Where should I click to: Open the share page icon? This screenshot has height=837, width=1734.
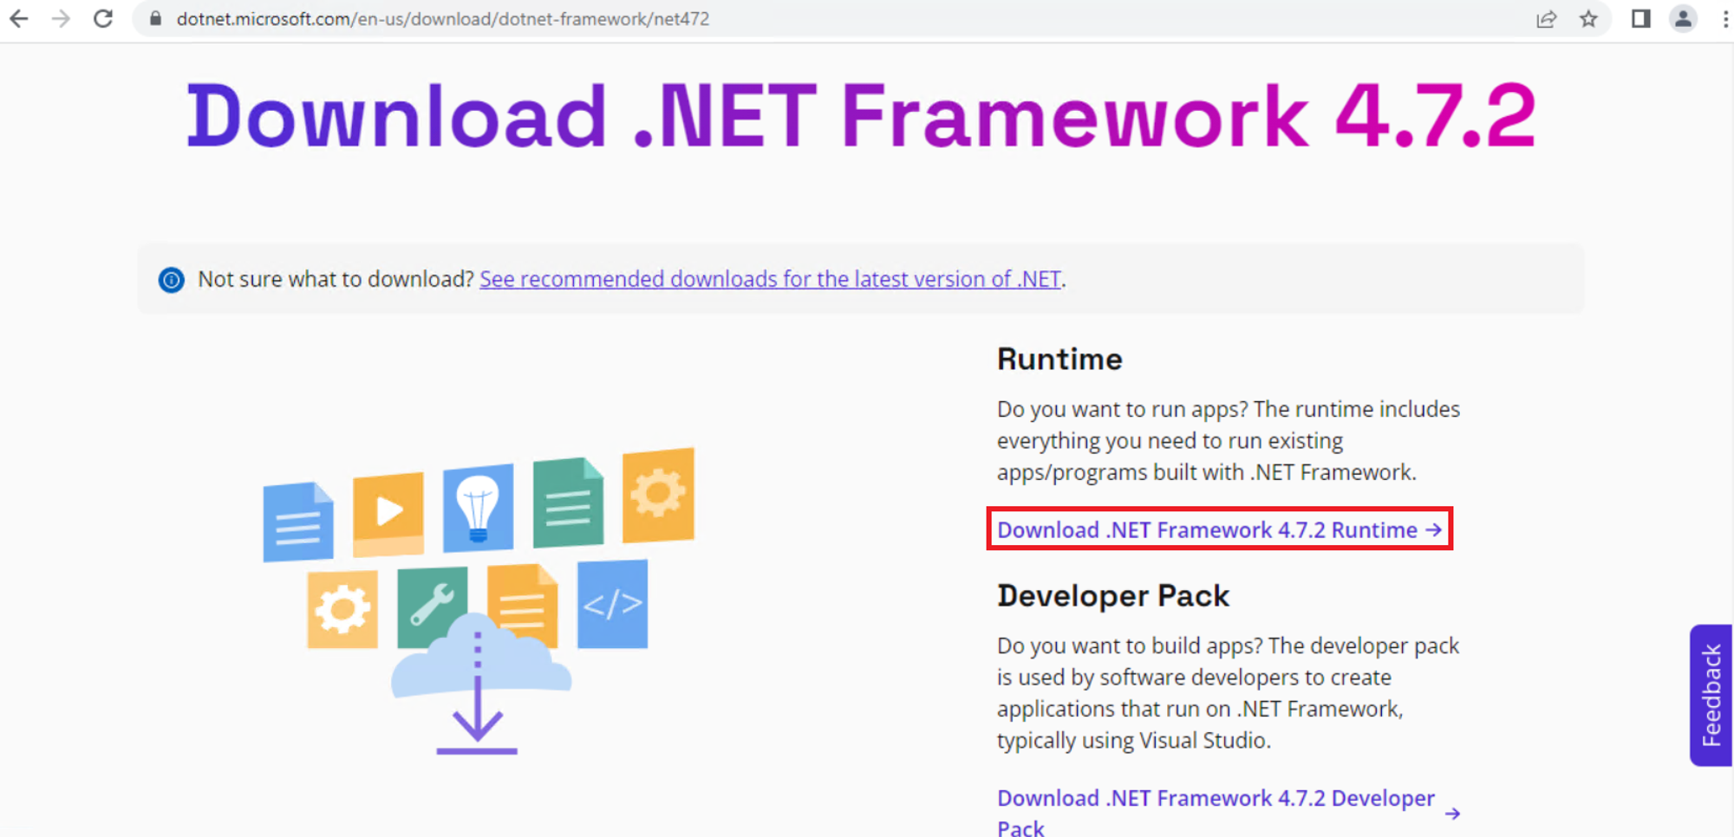click(x=1548, y=19)
